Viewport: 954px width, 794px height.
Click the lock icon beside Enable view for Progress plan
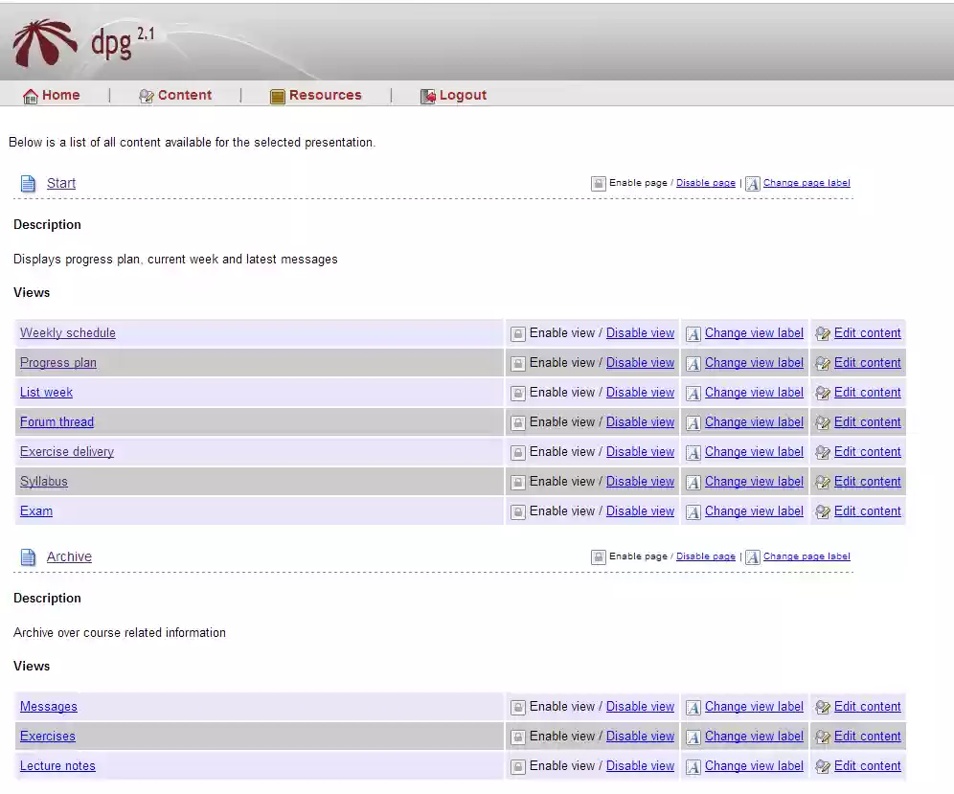[x=517, y=362]
